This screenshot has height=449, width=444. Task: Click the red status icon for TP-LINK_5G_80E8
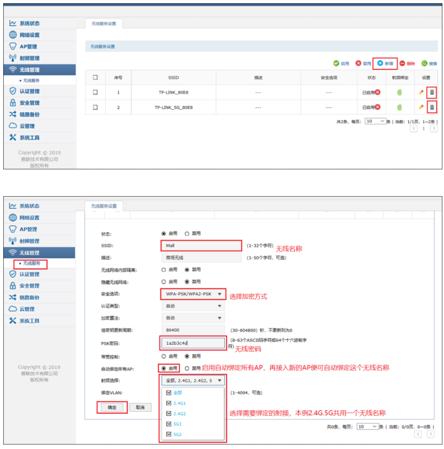[377, 107]
